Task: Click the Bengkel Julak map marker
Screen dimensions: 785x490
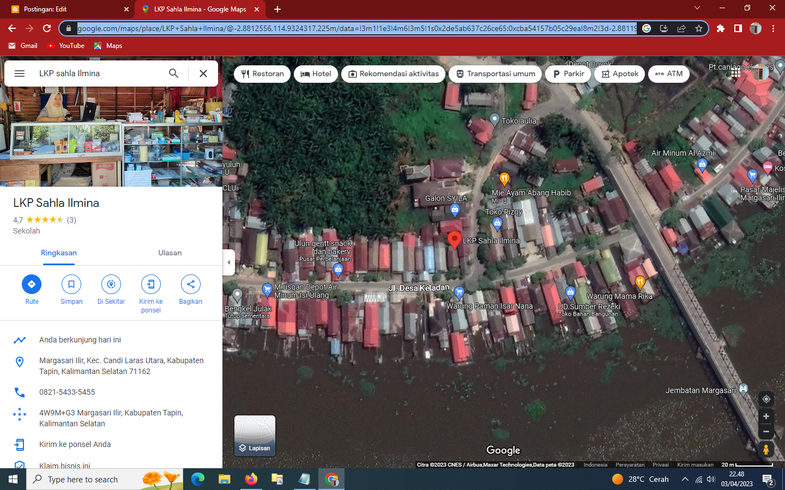Action: 237,296
